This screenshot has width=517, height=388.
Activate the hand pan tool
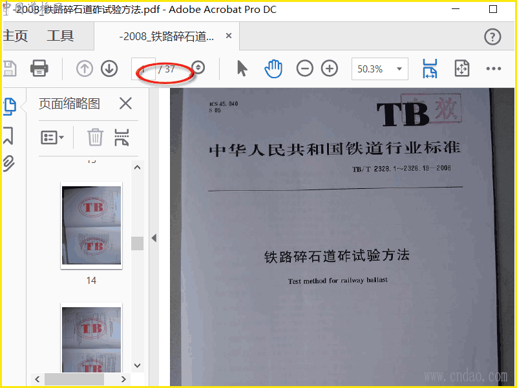pyautogui.click(x=273, y=69)
